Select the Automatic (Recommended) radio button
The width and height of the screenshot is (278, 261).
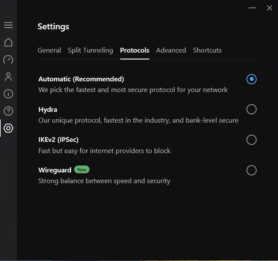coord(252,79)
